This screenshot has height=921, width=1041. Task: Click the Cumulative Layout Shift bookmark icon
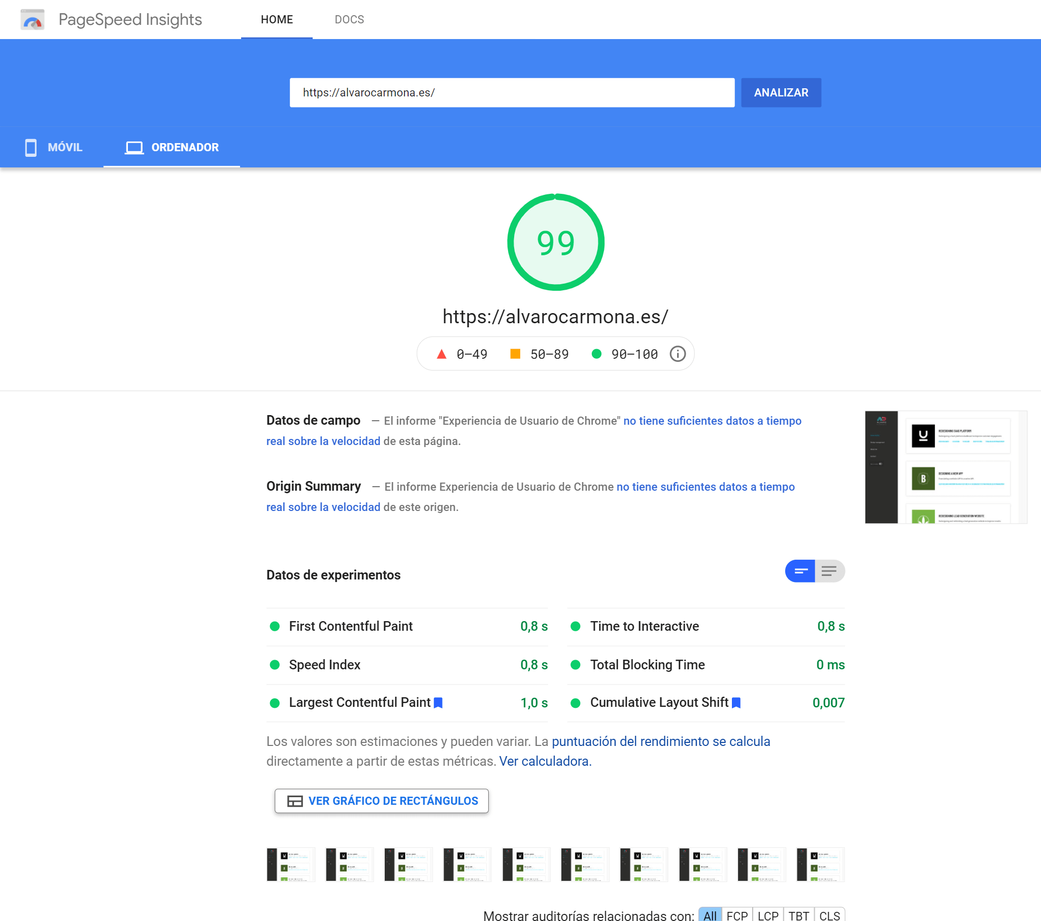pos(736,703)
